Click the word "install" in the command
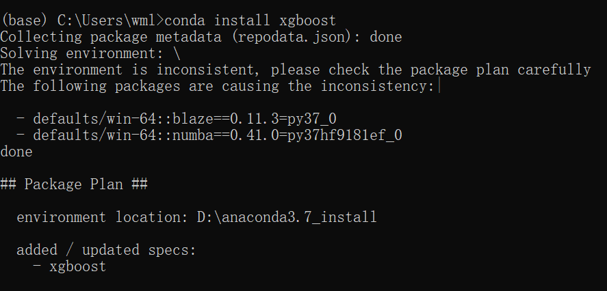This screenshot has height=291, width=607. click(244, 20)
